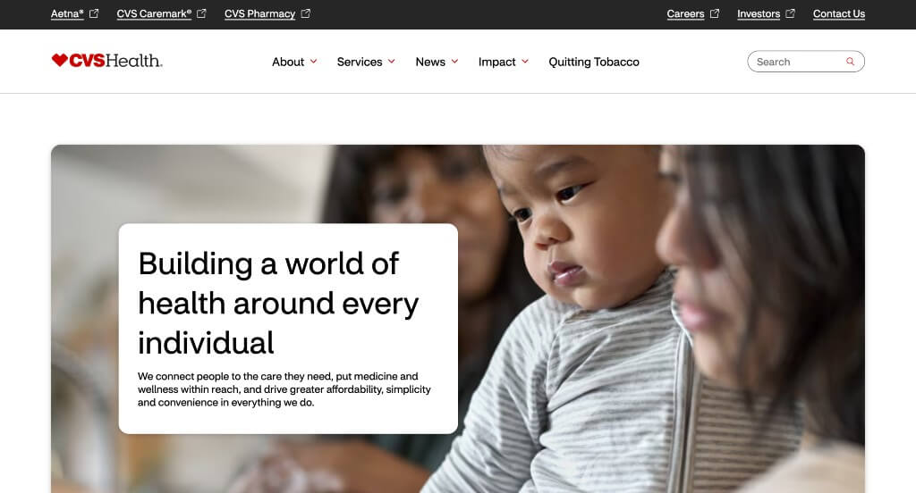
Task: Click external link icon next to Careers
Action: (x=715, y=13)
